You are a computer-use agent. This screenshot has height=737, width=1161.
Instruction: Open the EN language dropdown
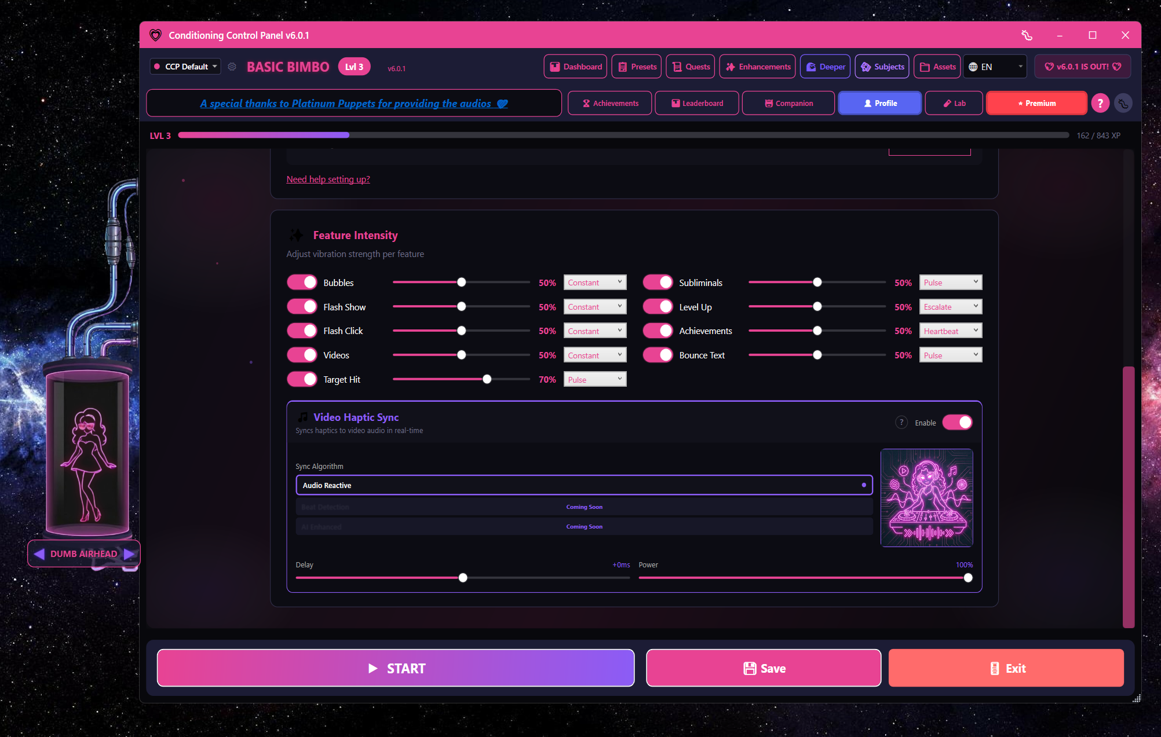tap(995, 67)
